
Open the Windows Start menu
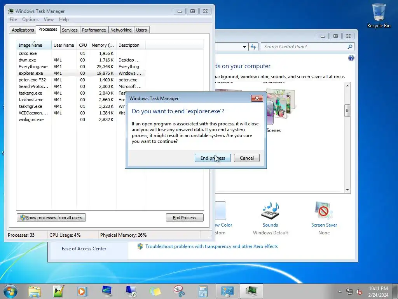[10, 291]
